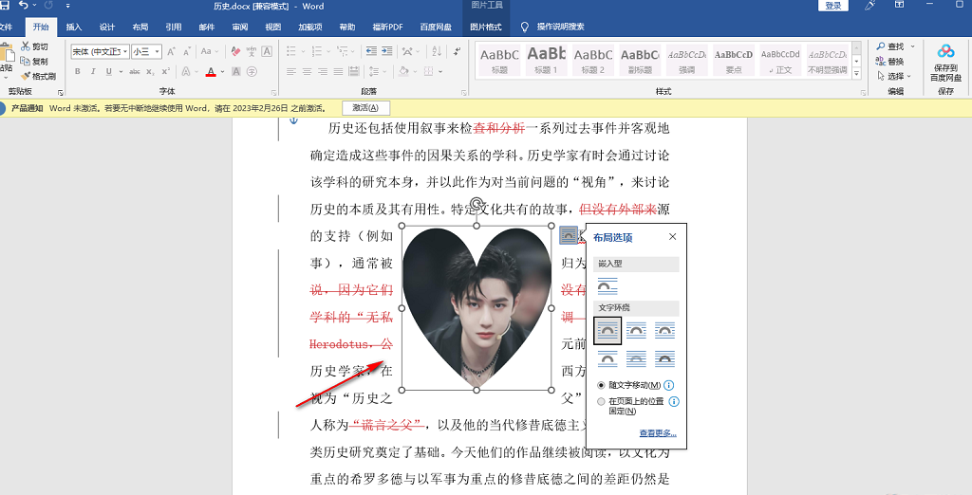Decrease font size with A-down icon
Screen dimensions: 972x495
pyautogui.click(x=187, y=51)
